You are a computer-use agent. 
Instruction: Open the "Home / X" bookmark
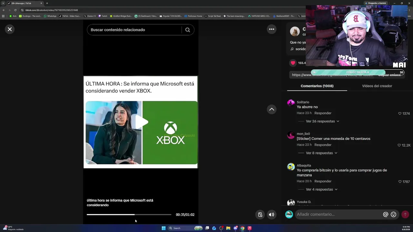coord(90,16)
